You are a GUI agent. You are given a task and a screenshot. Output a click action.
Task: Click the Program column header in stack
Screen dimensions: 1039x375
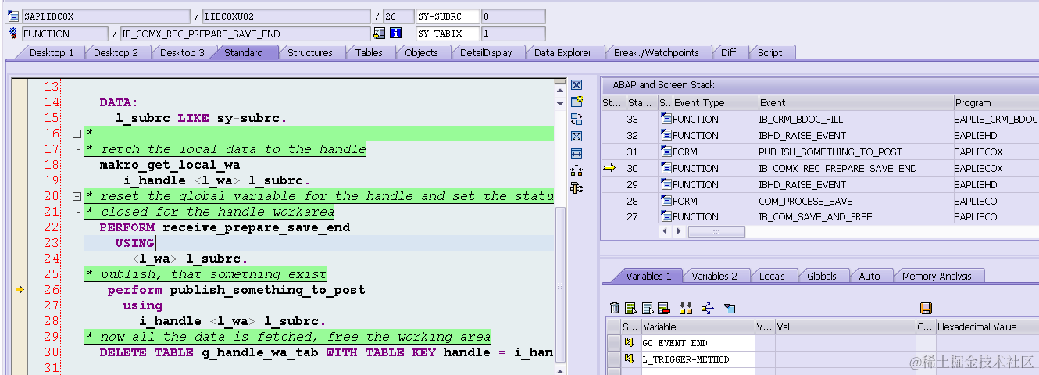(x=996, y=102)
